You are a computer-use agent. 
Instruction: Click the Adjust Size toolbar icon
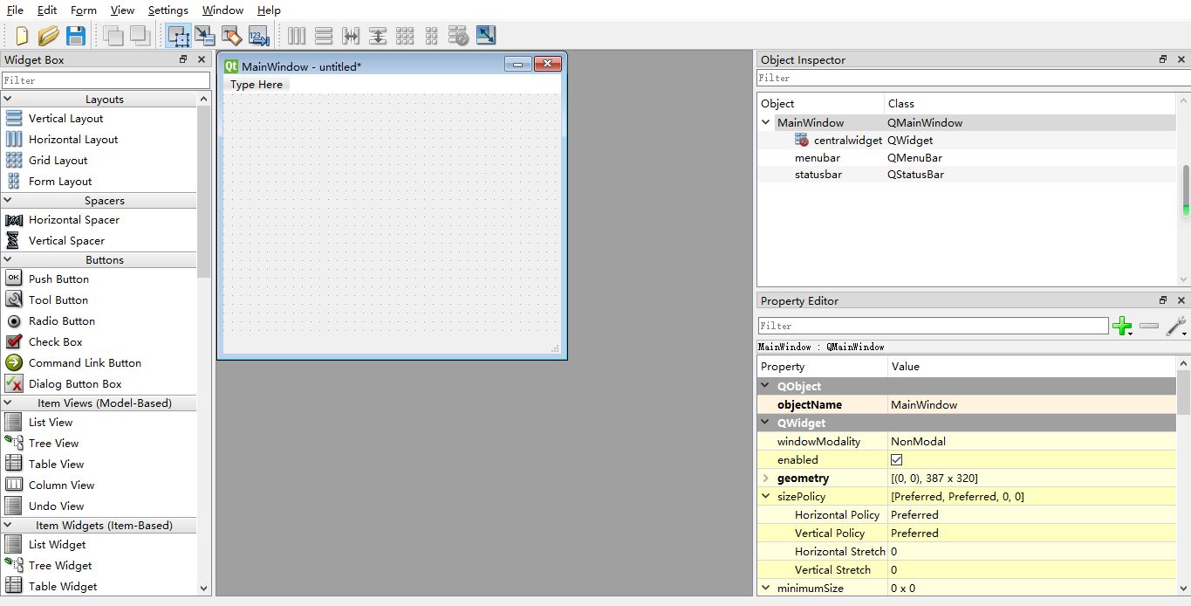(486, 36)
